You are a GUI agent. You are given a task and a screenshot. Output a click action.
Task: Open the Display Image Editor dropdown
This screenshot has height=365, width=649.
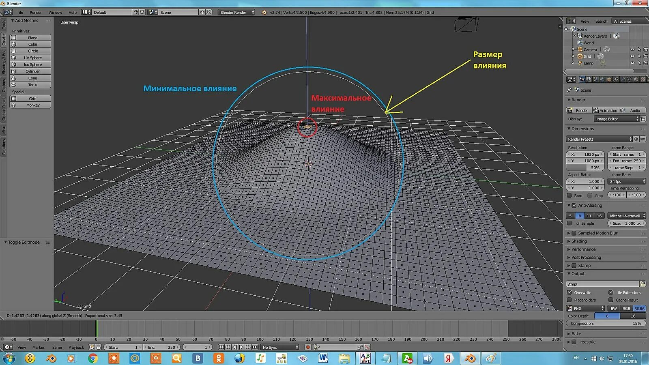tap(617, 119)
